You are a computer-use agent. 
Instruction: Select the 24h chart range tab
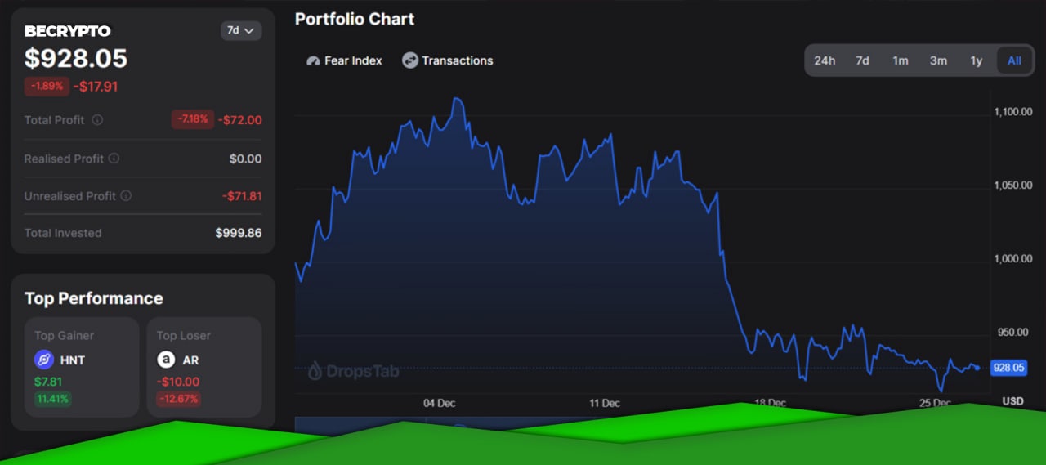[825, 60]
